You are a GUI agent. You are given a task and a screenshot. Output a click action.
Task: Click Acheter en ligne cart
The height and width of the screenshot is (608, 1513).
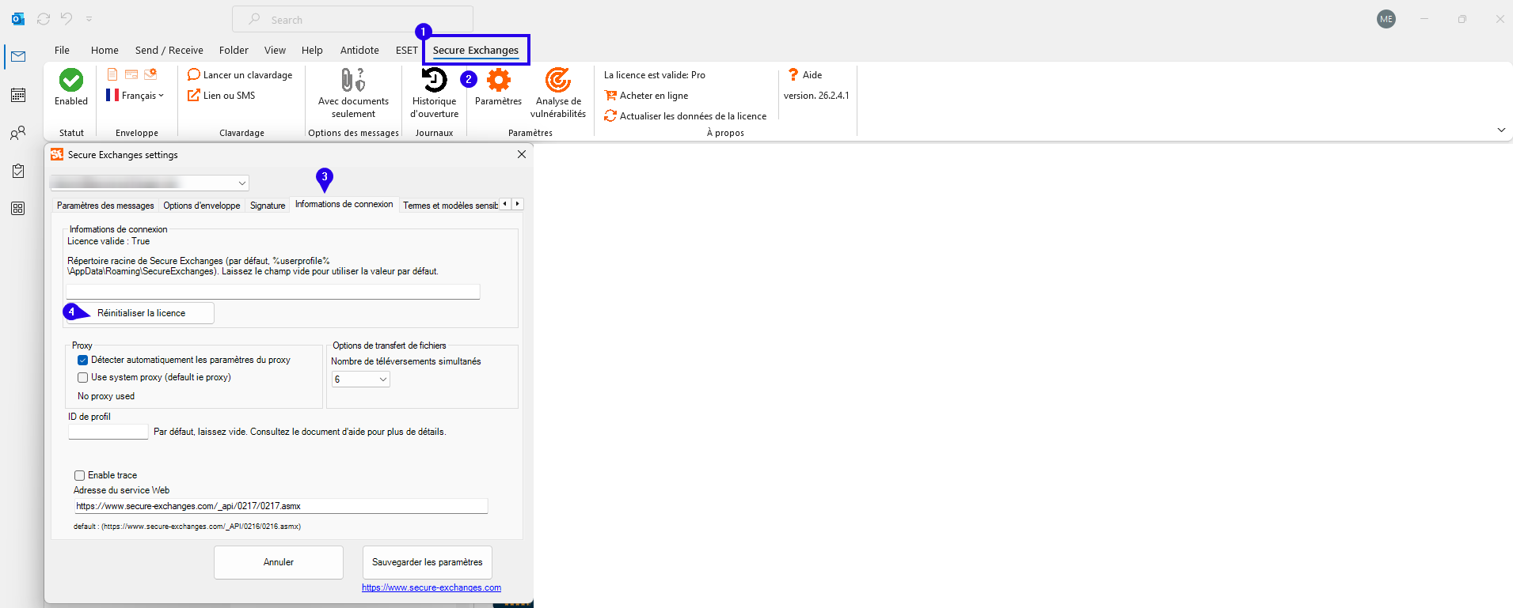646,96
